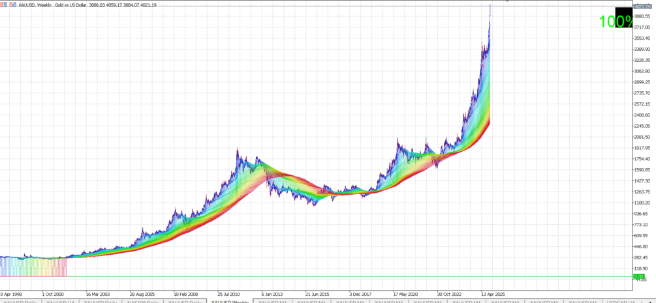Click time axis label 30 Oct 2022
This screenshot has height=303, width=656.
tap(450, 294)
